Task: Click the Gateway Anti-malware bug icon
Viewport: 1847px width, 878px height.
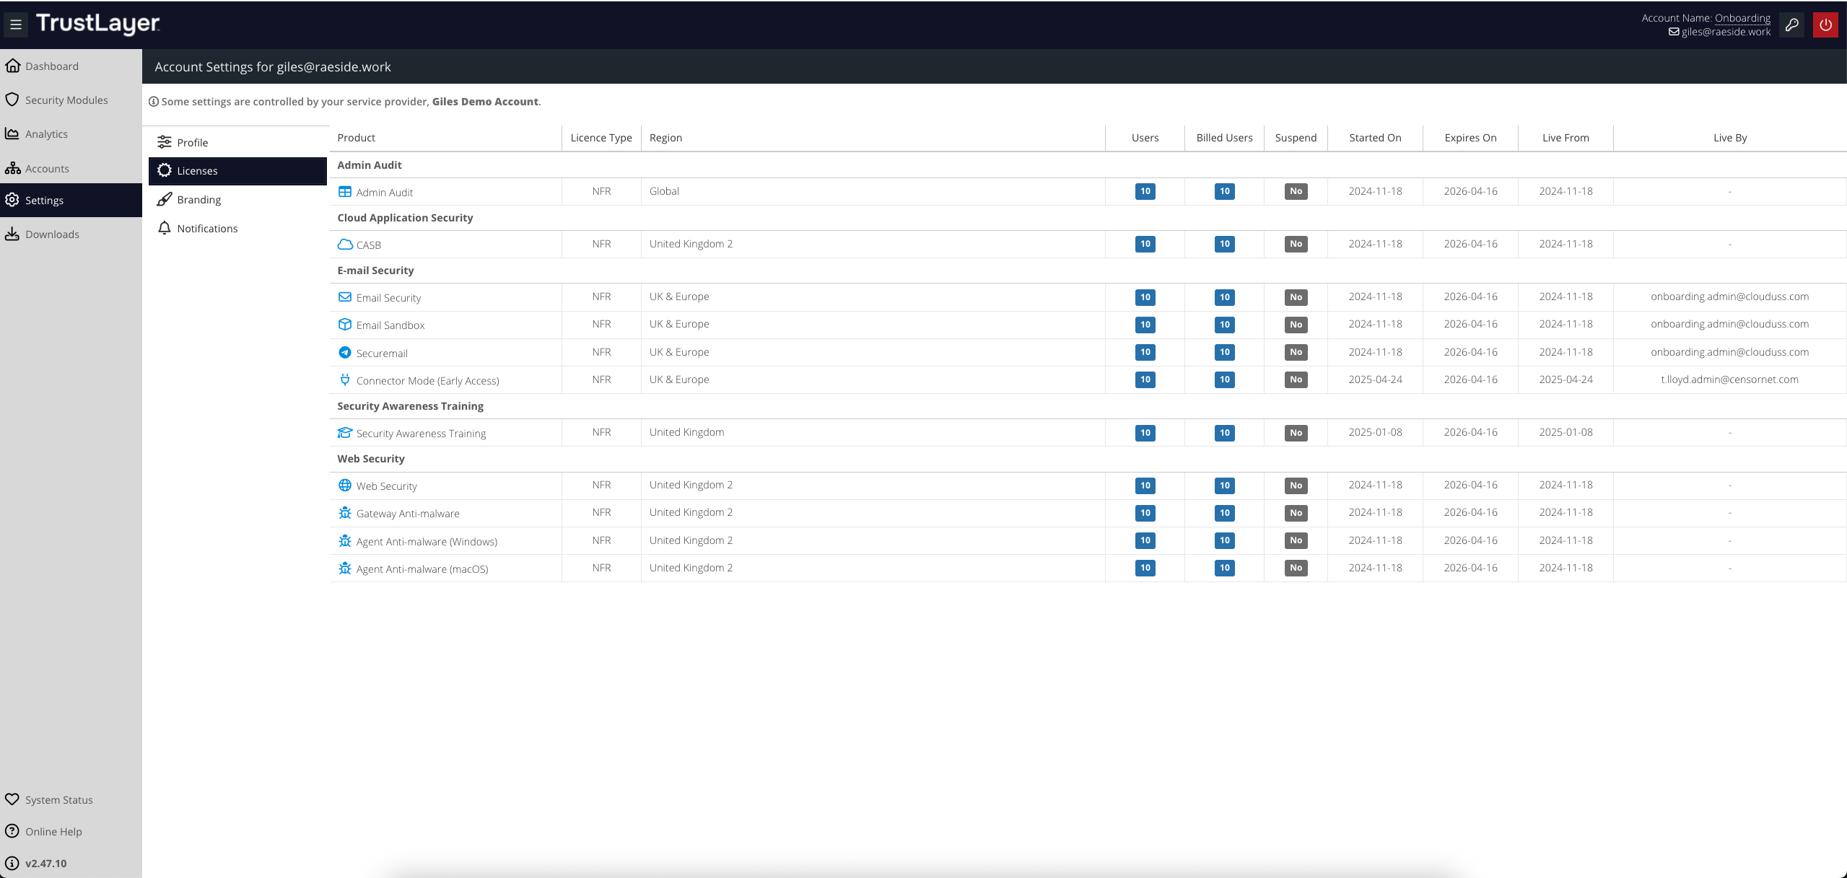Action: click(345, 513)
